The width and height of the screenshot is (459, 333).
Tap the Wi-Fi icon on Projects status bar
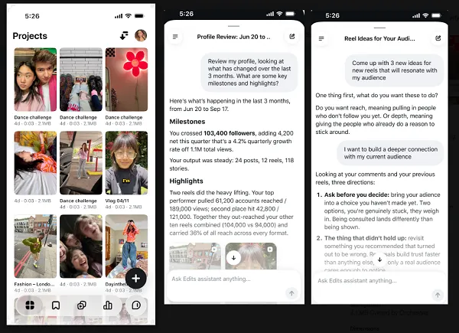[129, 16]
